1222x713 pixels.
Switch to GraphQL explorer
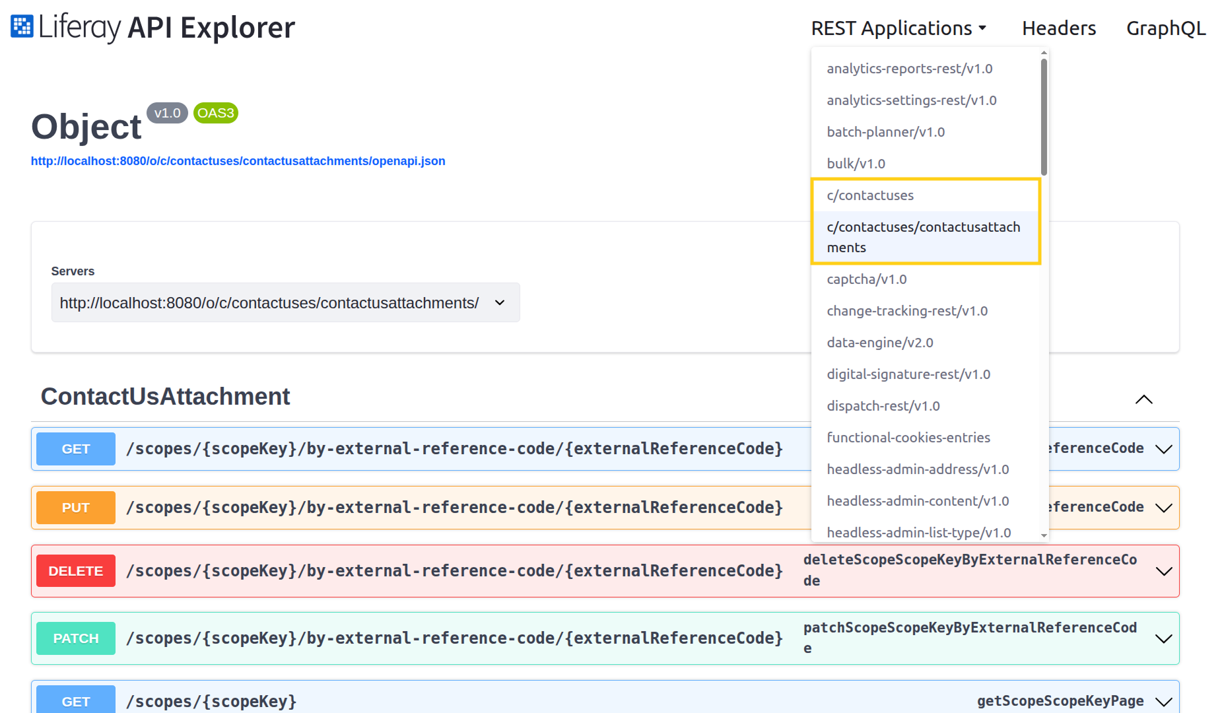pyautogui.click(x=1166, y=28)
